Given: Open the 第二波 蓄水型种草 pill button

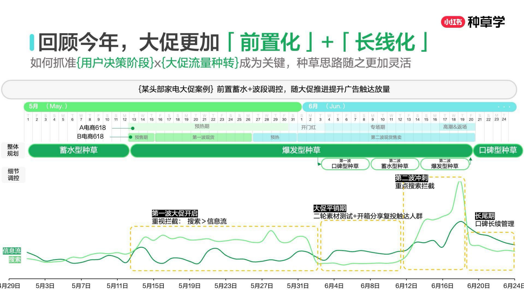Looking at the screenshot, I should 395,164.
